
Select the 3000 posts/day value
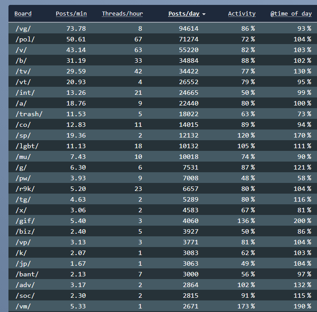click(x=191, y=275)
